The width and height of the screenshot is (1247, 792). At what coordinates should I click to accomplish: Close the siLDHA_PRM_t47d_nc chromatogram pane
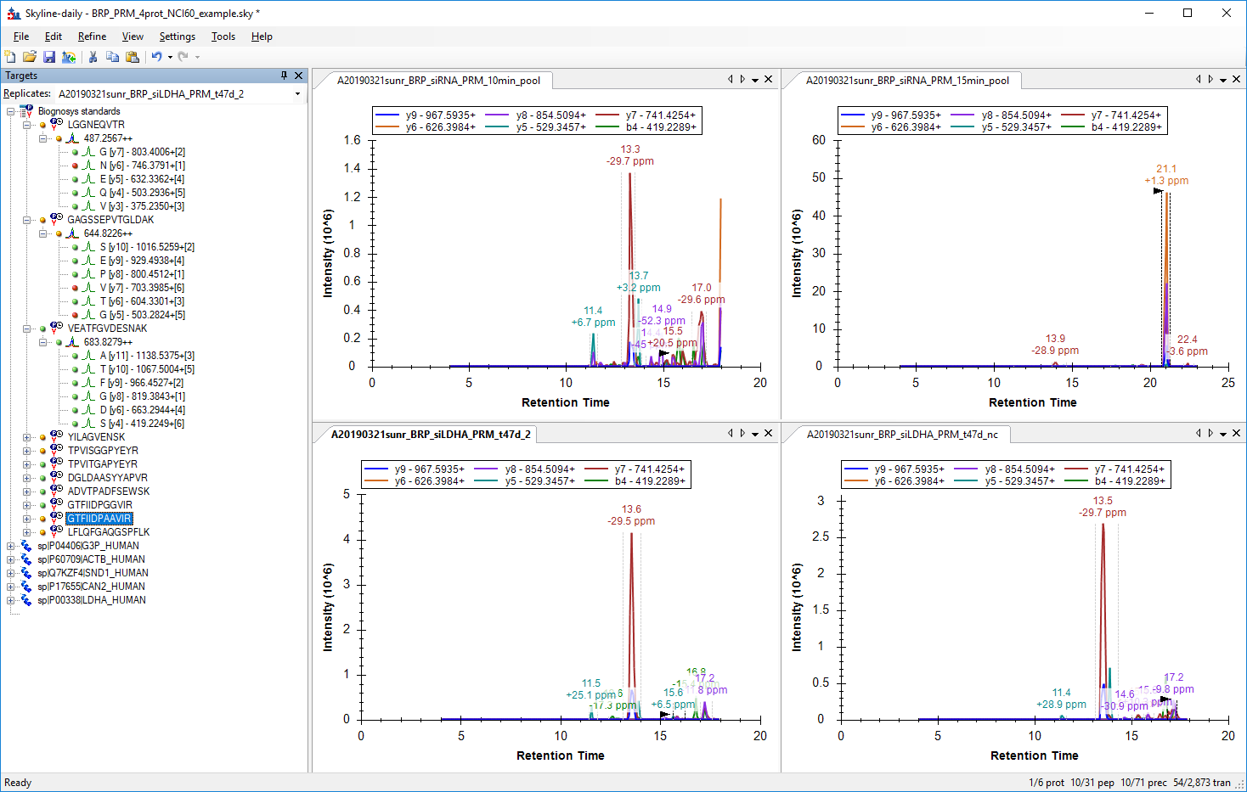(x=1236, y=433)
